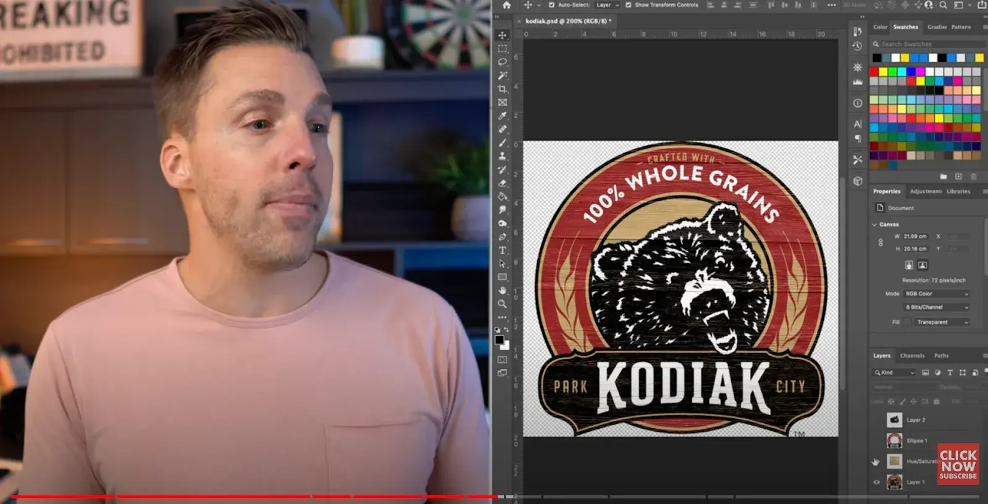Toggle visibility of Layer 1

pyautogui.click(x=876, y=482)
